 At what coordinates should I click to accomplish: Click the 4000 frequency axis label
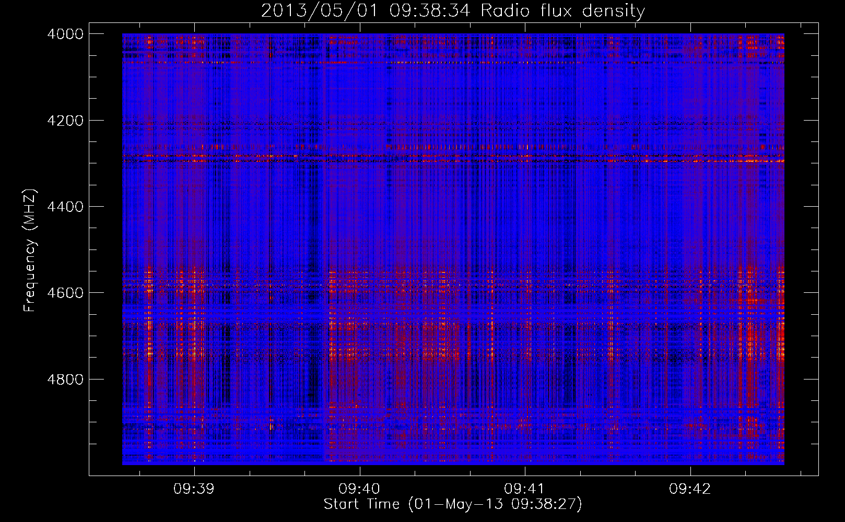coord(65,34)
